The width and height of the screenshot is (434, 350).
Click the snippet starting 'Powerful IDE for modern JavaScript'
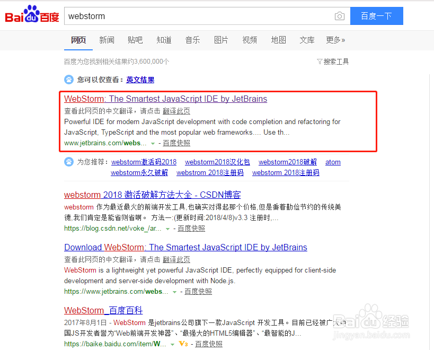(202, 127)
